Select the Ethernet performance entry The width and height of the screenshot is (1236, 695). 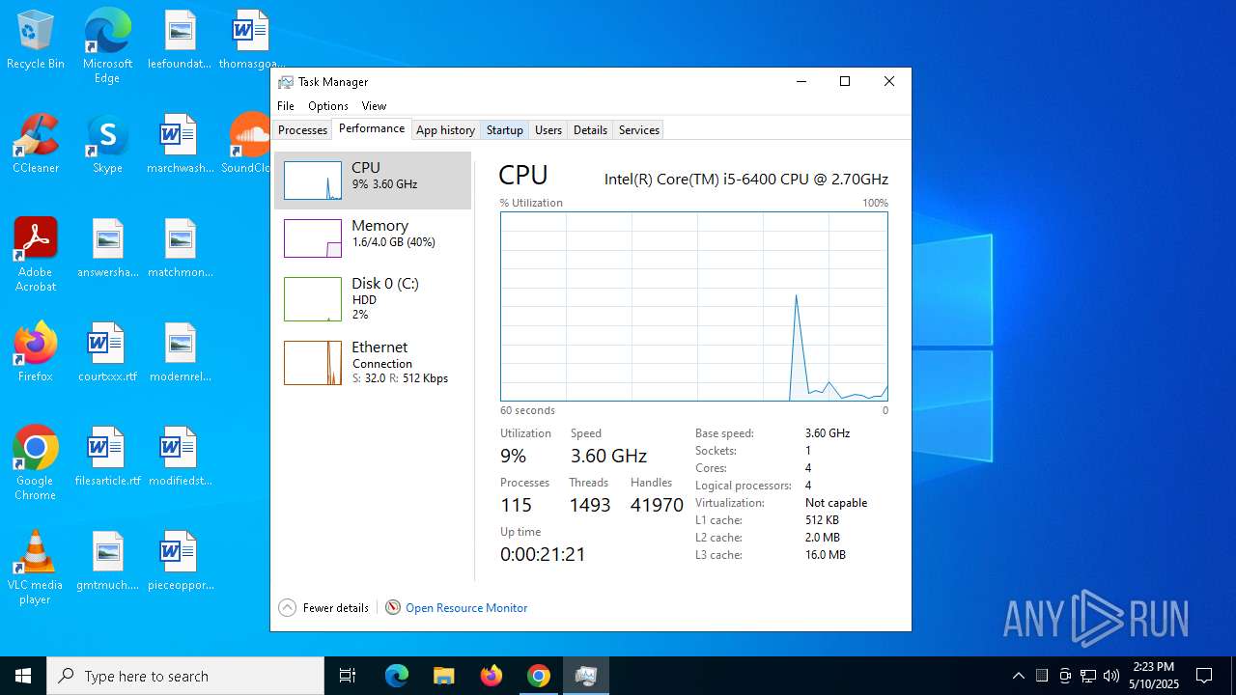click(373, 362)
